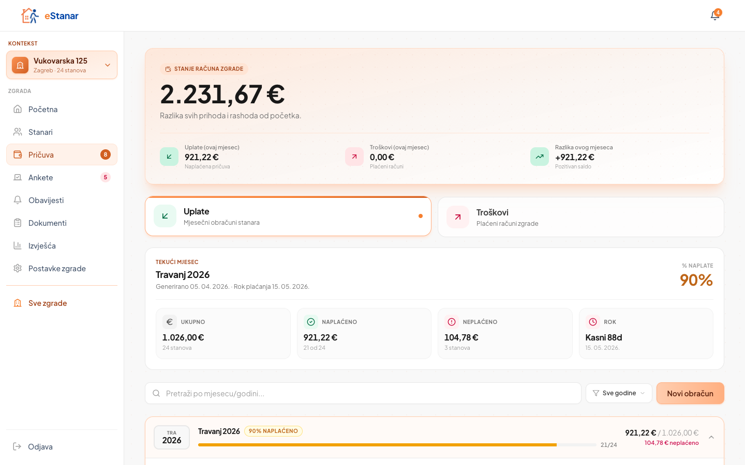Go to Početna in the sidebar
The width and height of the screenshot is (745, 465).
(x=62, y=109)
